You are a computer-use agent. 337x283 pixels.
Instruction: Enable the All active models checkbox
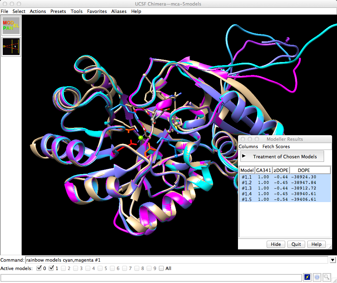[161, 269]
